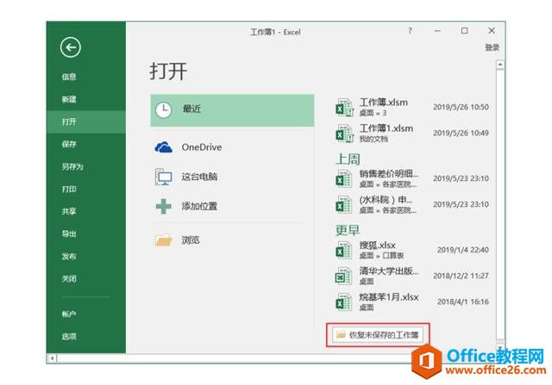Maximize the Excel window

click(x=465, y=31)
